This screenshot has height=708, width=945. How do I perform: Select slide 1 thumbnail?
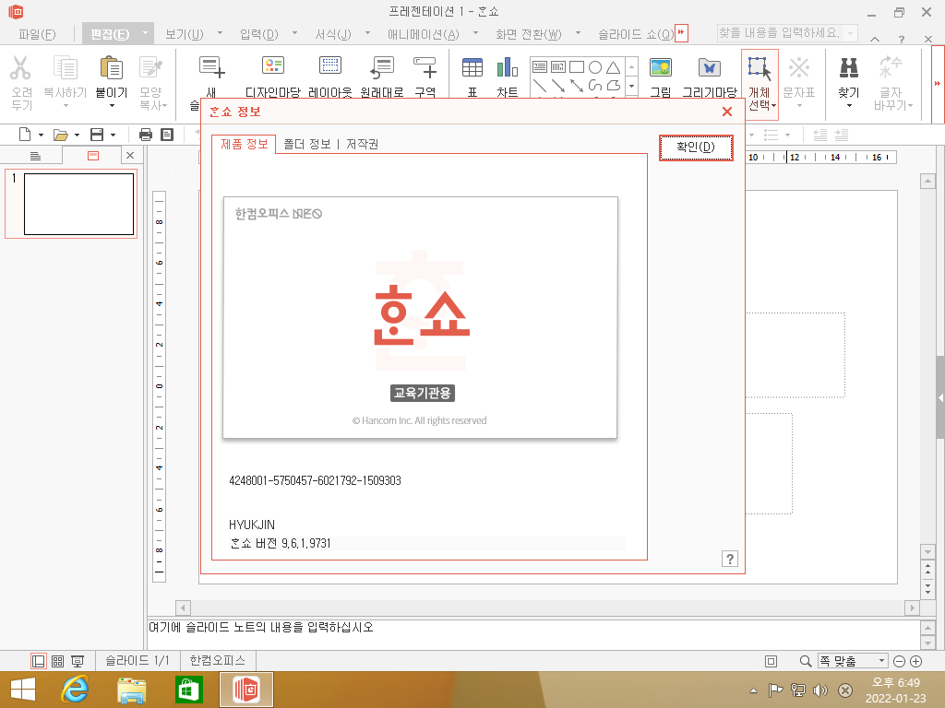(78, 204)
